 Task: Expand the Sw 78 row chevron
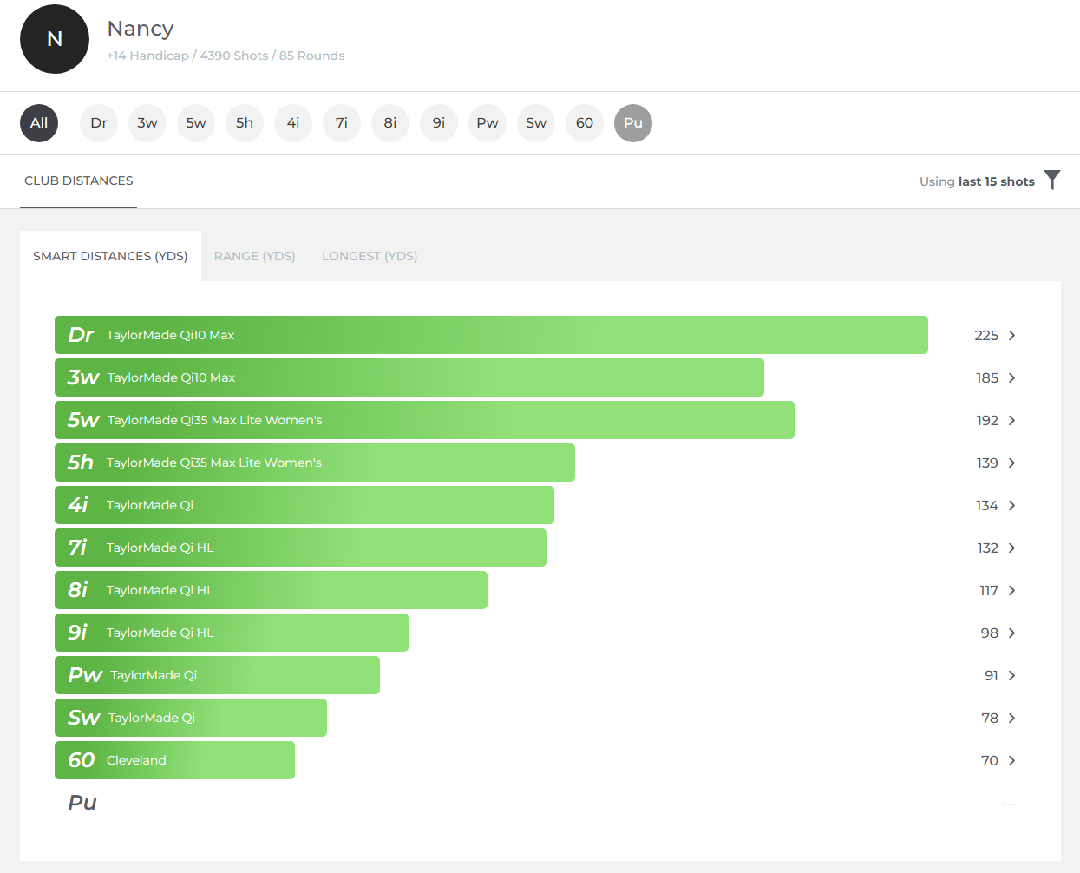click(x=1011, y=718)
